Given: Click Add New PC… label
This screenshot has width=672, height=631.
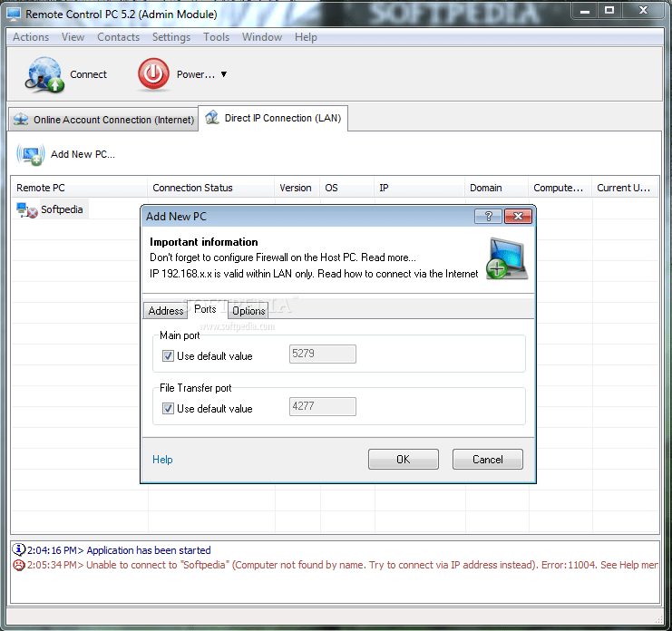Looking at the screenshot, I should [83, 154].
